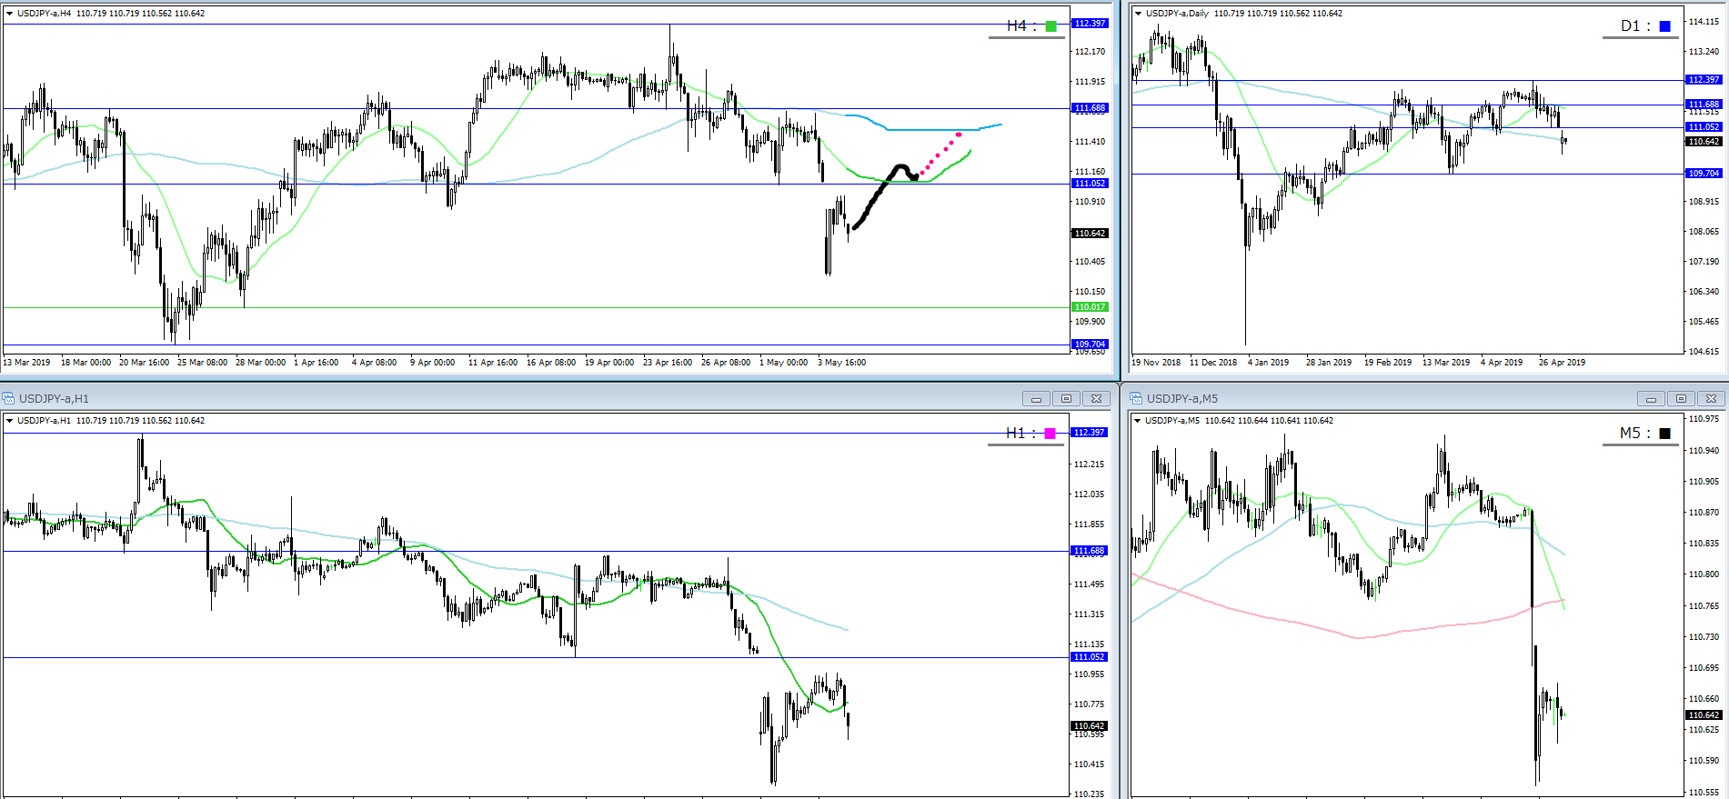This screenshot has width=1729, height=799.
Task: Select the M5 timeframe label
Action: tap(1635, 434)
